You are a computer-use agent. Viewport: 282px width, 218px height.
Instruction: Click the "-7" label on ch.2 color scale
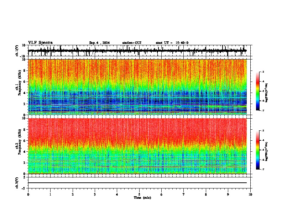point(263,169)
